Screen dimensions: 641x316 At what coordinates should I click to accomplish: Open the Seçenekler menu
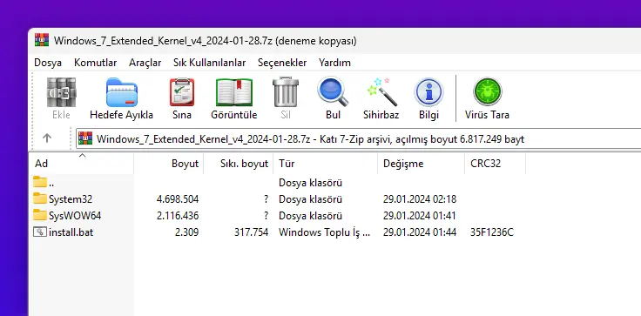tap(282, 63)
